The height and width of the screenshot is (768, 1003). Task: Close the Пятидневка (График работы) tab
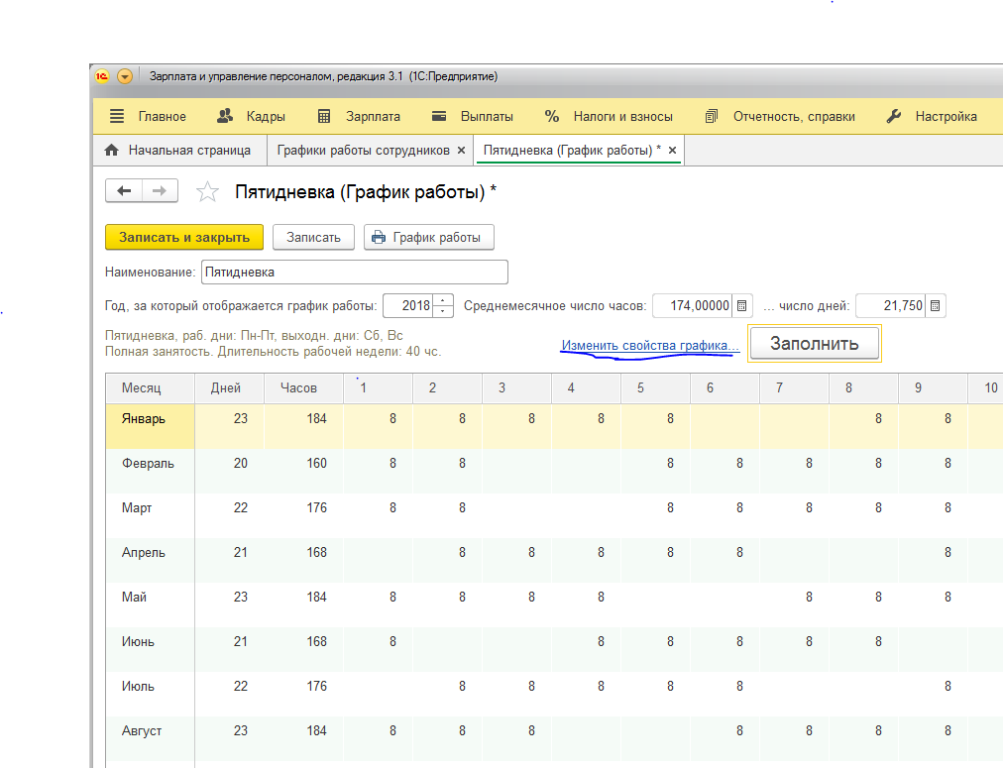(672, 151)
